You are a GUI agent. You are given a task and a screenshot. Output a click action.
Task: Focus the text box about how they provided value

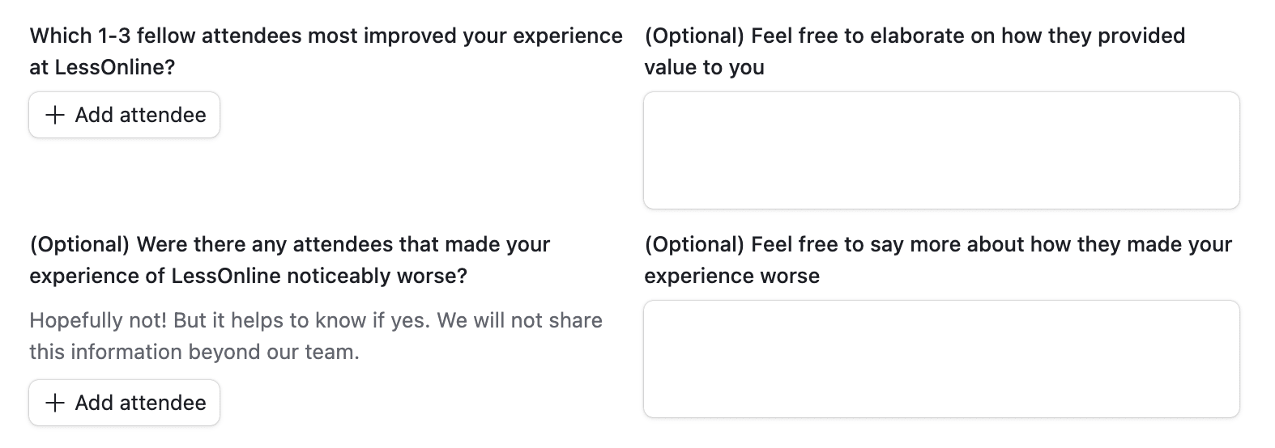pos(940,150)
